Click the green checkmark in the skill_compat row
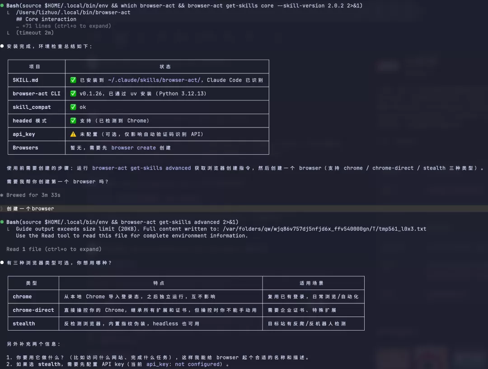The width and height of the screenshot is (488, 369). click(x=73, y=107)
